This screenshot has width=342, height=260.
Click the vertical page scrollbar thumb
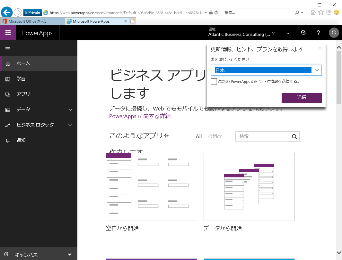pos(339,78)
